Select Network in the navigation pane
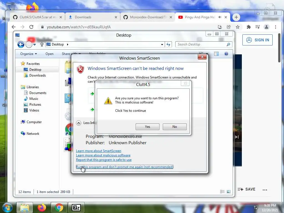284x213 pixels. click(33, 133)
